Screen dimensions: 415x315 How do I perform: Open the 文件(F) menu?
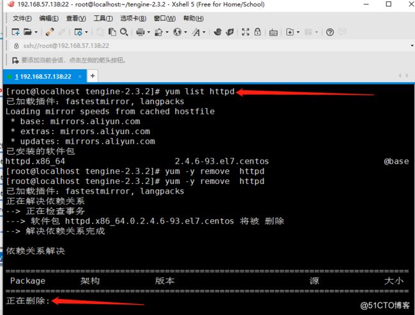pyautogui.click(x=22, y=19)
